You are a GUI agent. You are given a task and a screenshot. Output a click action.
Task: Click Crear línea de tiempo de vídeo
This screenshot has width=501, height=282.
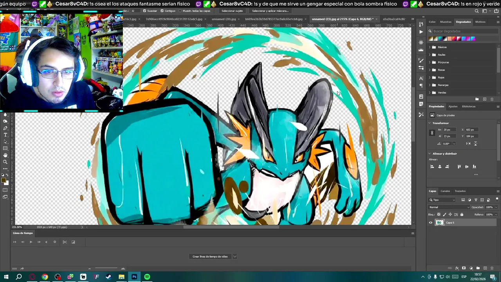point(210,257)
